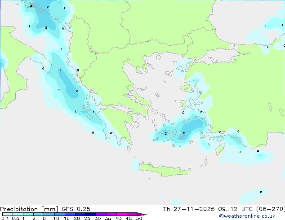Click the '20' legend scale label

point(77,218)
